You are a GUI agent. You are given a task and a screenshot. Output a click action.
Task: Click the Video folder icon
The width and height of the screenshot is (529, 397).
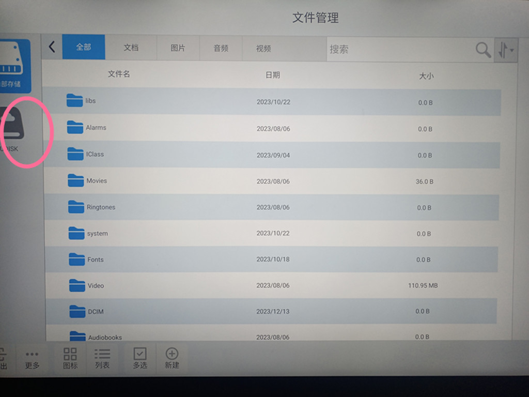[77, 285]
